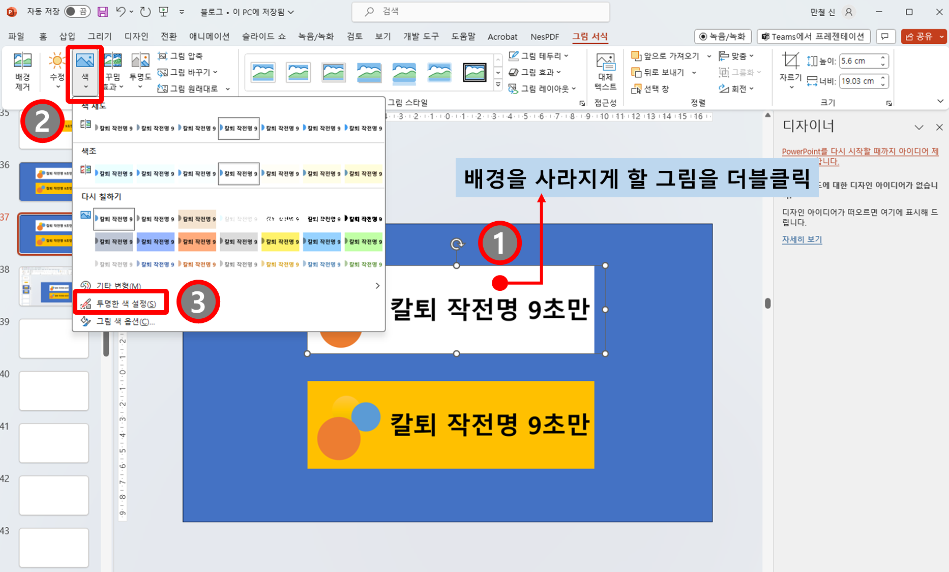Expand the picture styles gallery More arrow
Screen dimensions: 949x572
coord(498,85)
